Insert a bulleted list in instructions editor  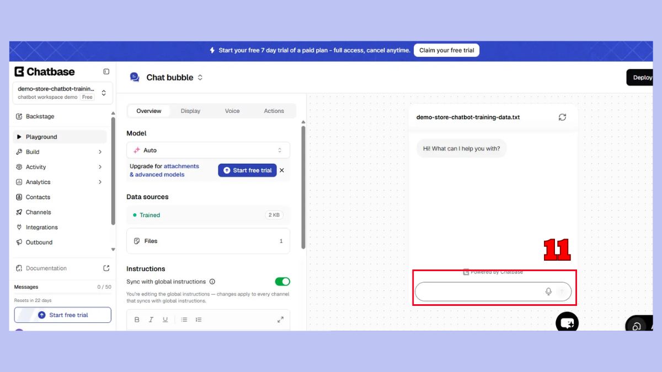coord(184,320)
